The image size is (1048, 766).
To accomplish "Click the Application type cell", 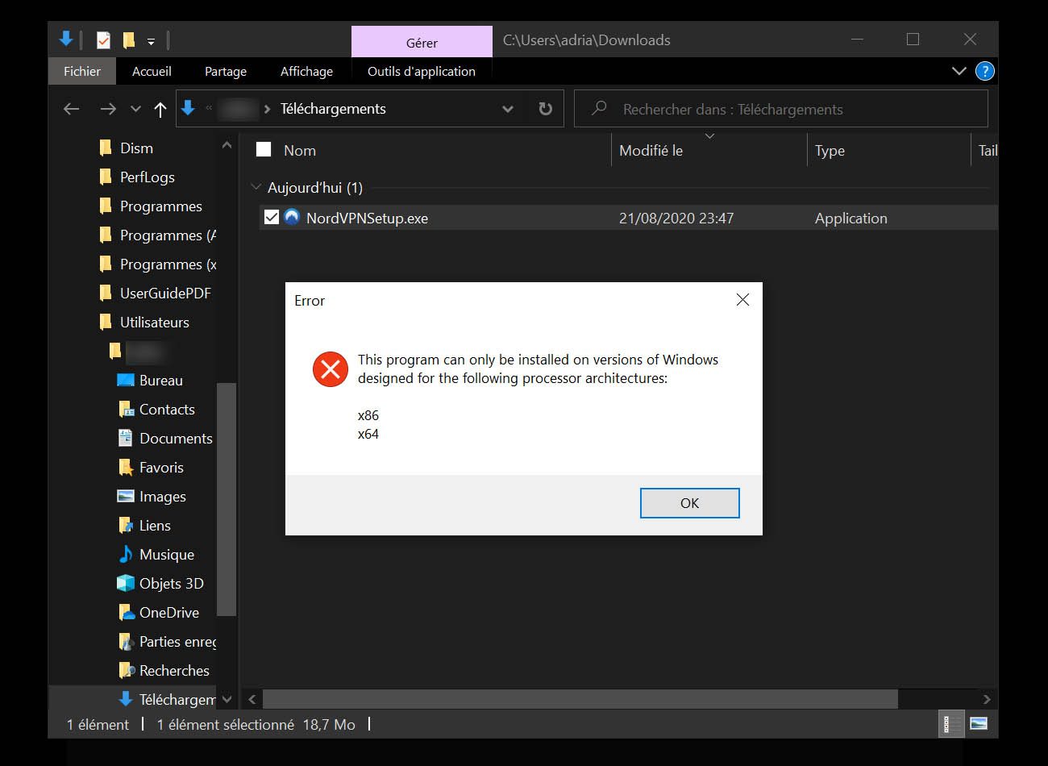I will (850, 218).
